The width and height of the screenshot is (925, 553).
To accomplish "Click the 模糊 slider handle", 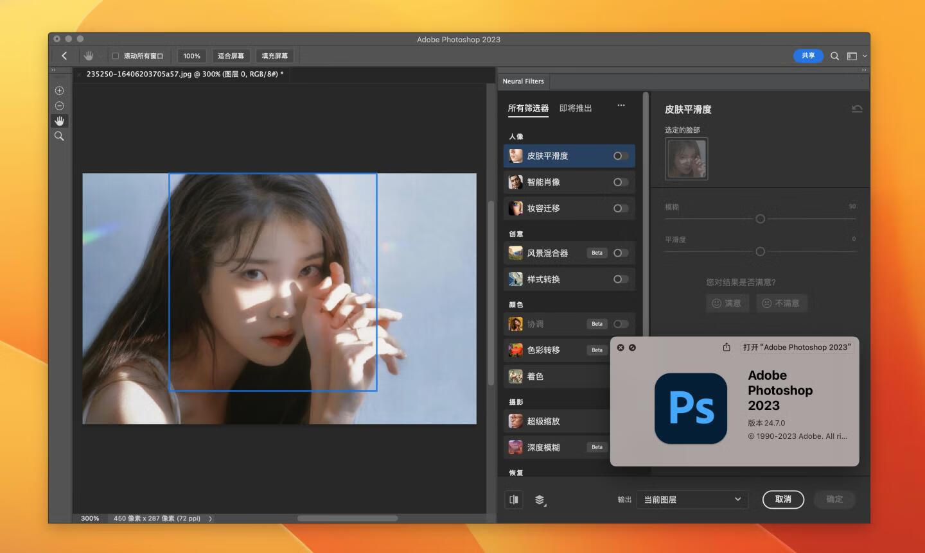I will pos(760,219).
